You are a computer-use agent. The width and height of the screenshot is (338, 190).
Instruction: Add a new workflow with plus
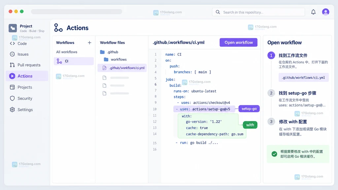(89, 43)
